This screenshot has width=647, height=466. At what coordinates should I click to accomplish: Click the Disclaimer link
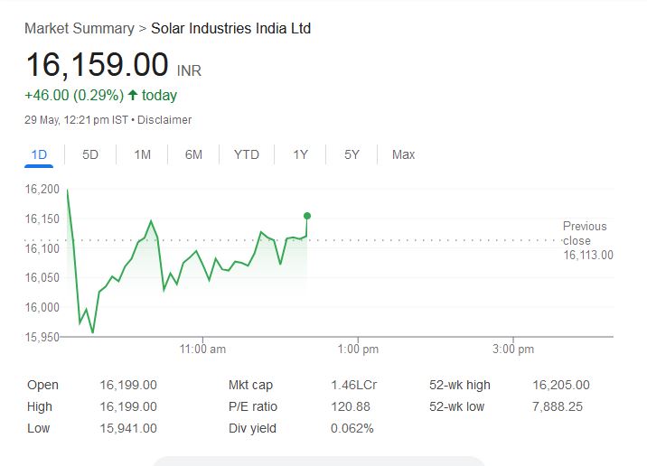click(x=164, y=120)
